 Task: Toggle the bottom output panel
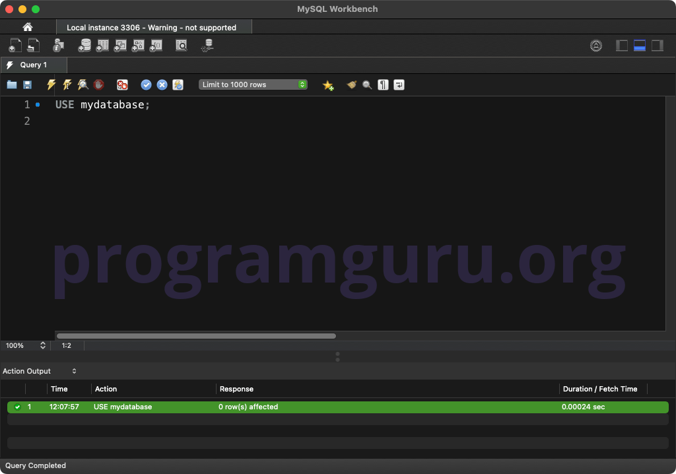coord(639,46)
